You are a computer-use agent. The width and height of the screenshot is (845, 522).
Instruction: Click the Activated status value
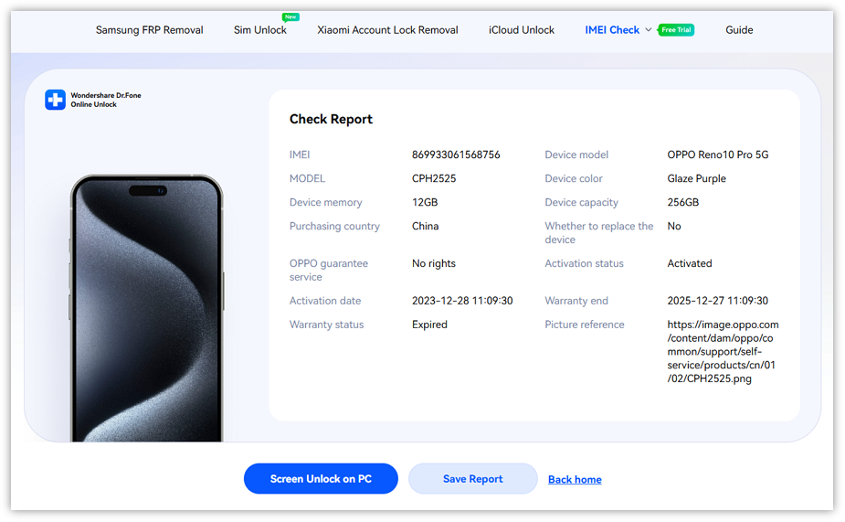tap(690, 263)
